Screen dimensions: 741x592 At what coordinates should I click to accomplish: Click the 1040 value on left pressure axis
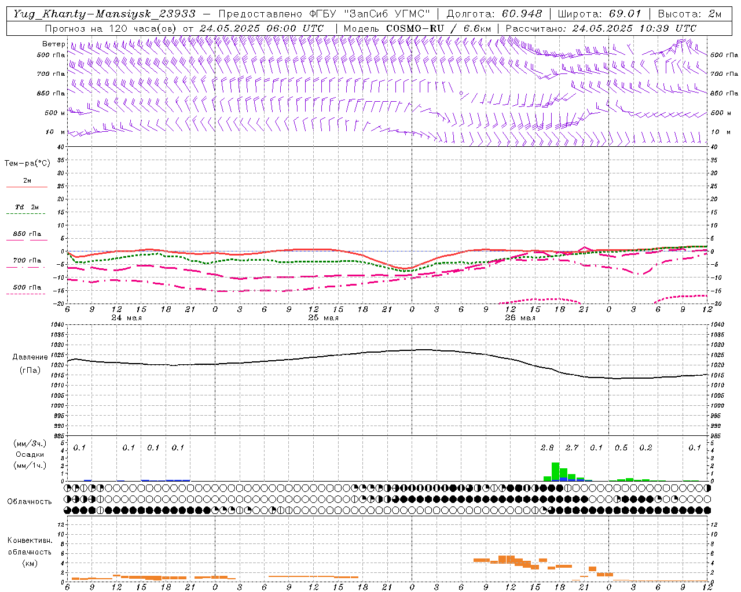click(57, 325)
